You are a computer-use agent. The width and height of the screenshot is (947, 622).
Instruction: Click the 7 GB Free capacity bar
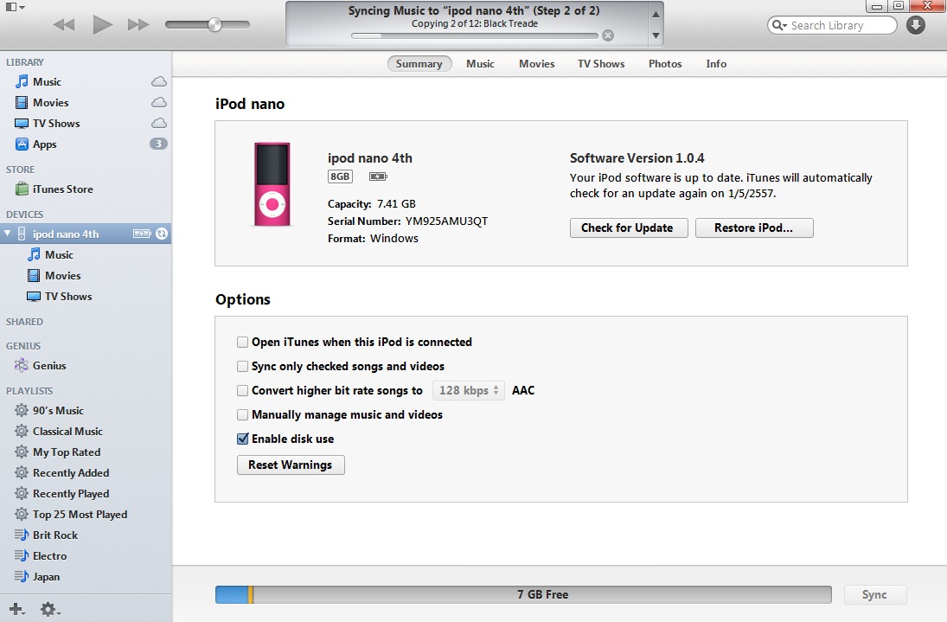pos(523,594)
